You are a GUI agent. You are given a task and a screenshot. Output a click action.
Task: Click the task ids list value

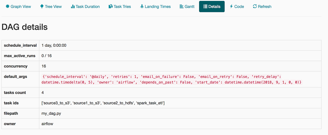click(103, 103)
